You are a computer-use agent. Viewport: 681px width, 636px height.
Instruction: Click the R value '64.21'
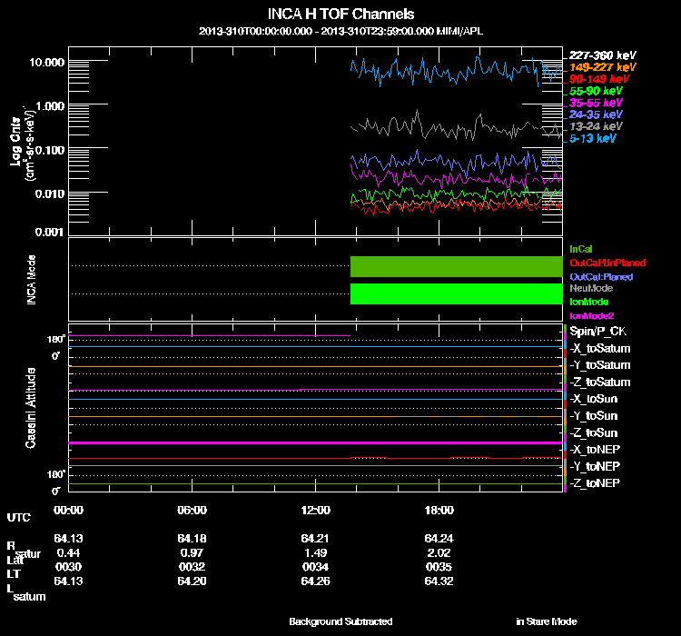point(315,539)
